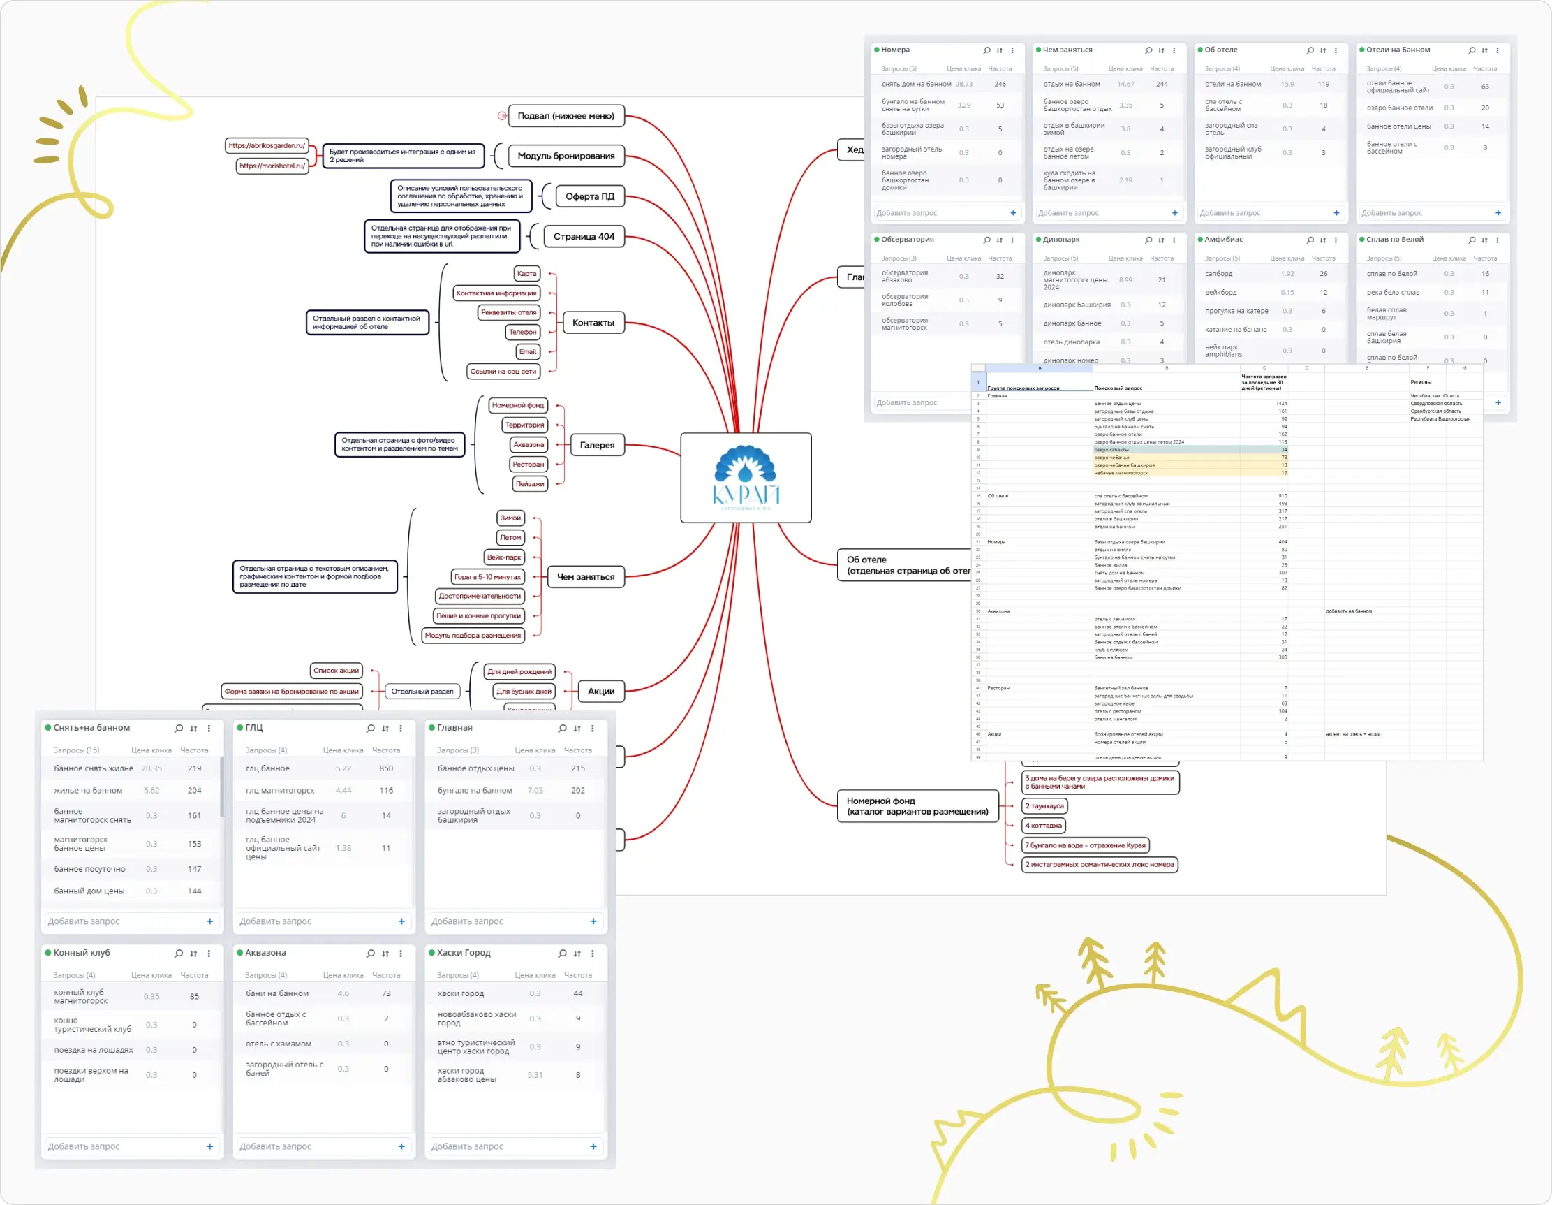Click the search icon in the Чем заняться card
Screen dimensions: 1552x1205
[1148, 50]
